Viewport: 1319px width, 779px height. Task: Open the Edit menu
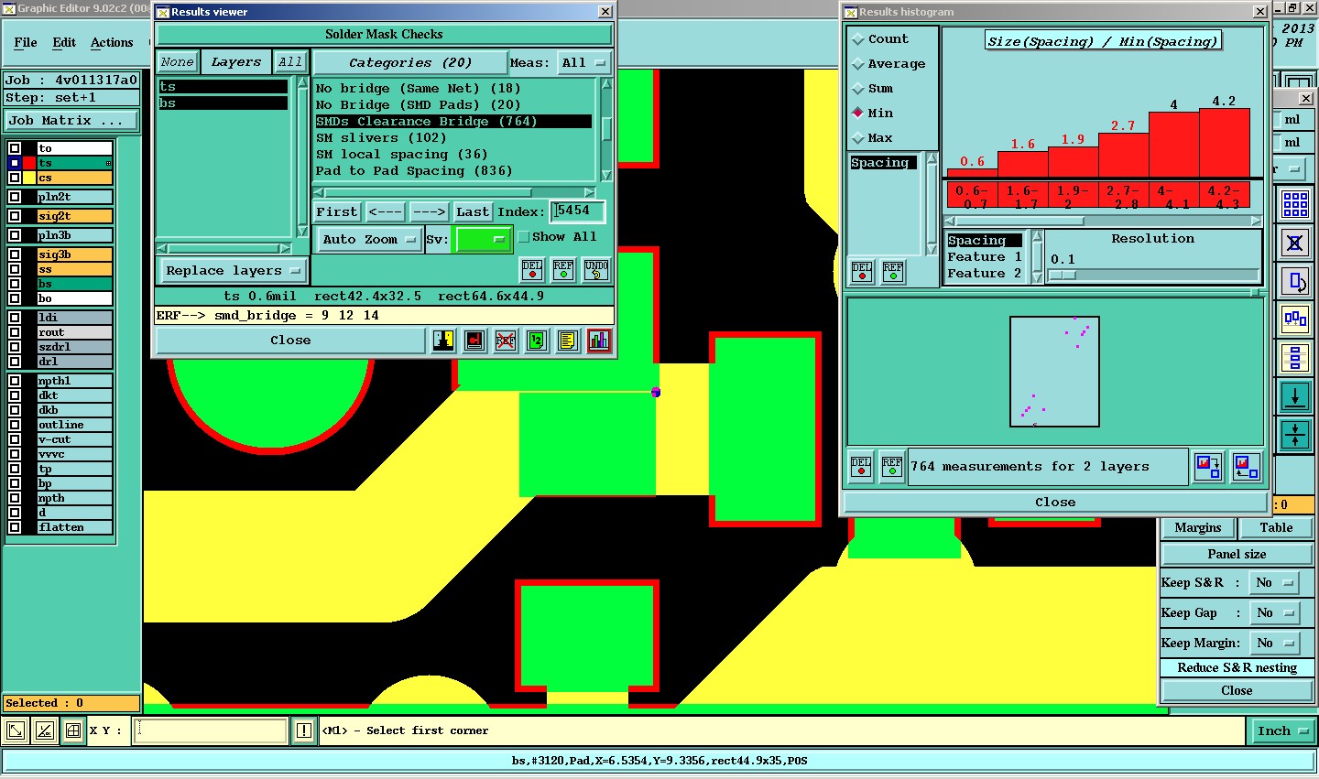click(64, 43)
